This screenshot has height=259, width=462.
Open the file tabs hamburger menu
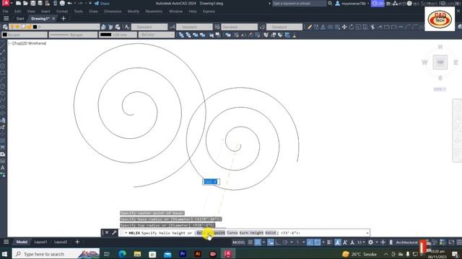(x=6, y=19)
